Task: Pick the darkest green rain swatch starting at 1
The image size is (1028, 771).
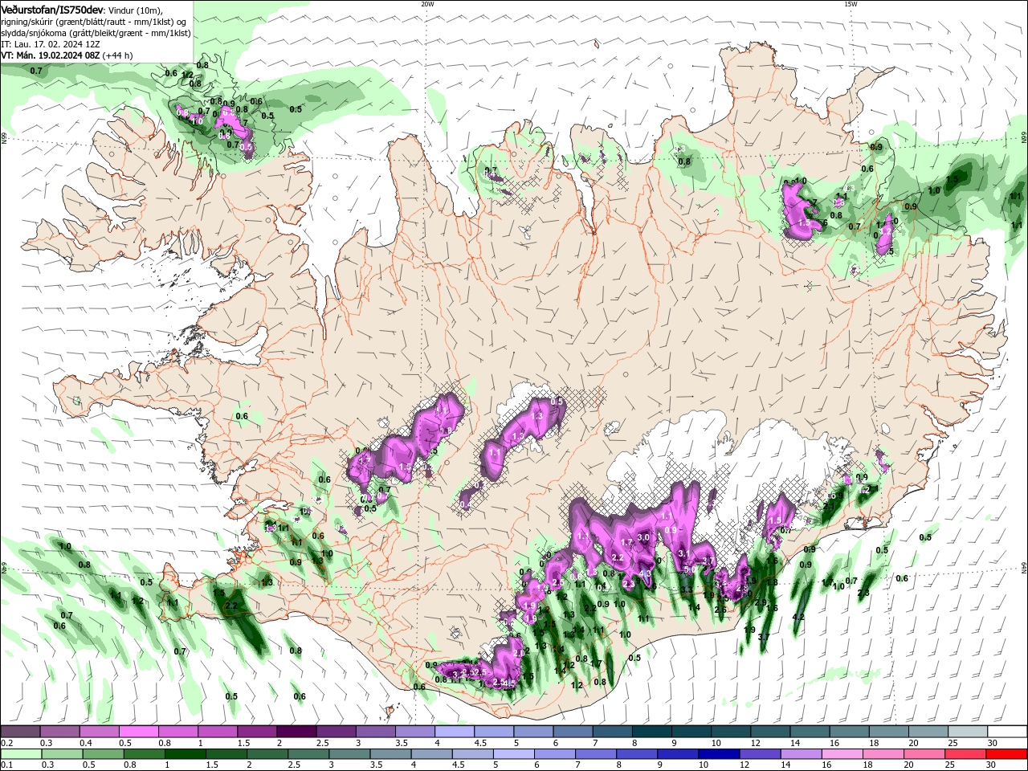Action: click(x=186, y=754)
